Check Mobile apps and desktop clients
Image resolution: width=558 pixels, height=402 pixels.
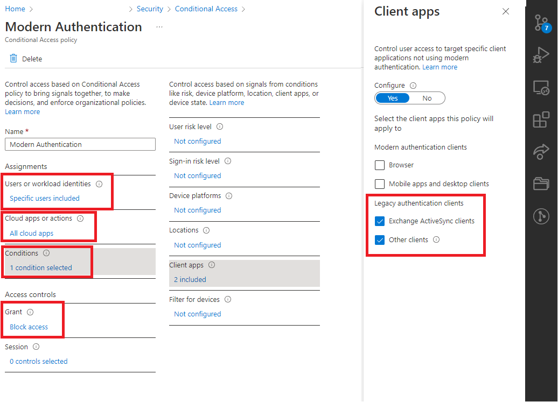[380, 184]
